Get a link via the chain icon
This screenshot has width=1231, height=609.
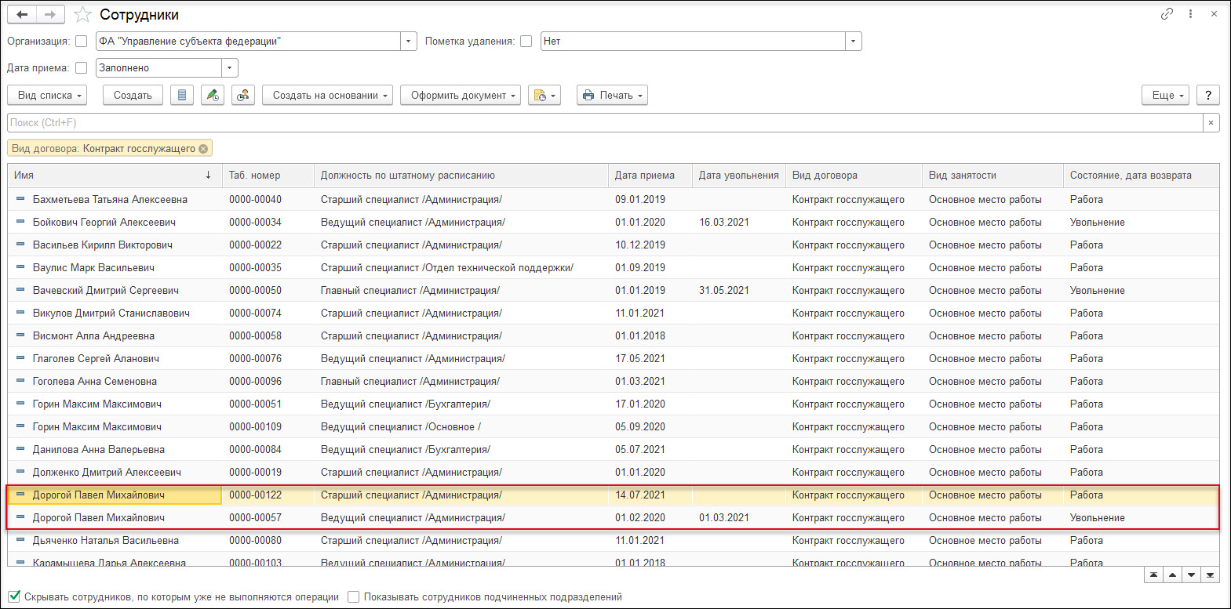pyautogui.click(x=1167, y=14)
